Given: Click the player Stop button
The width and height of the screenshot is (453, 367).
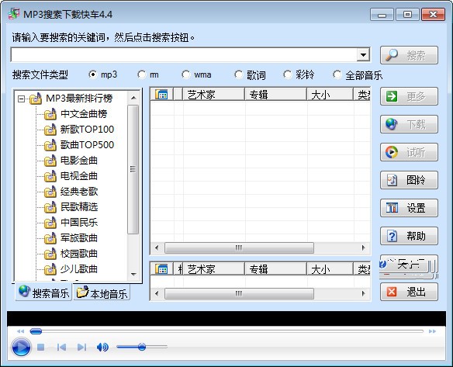Looking at the screenshot, I should tap(41, 347).
